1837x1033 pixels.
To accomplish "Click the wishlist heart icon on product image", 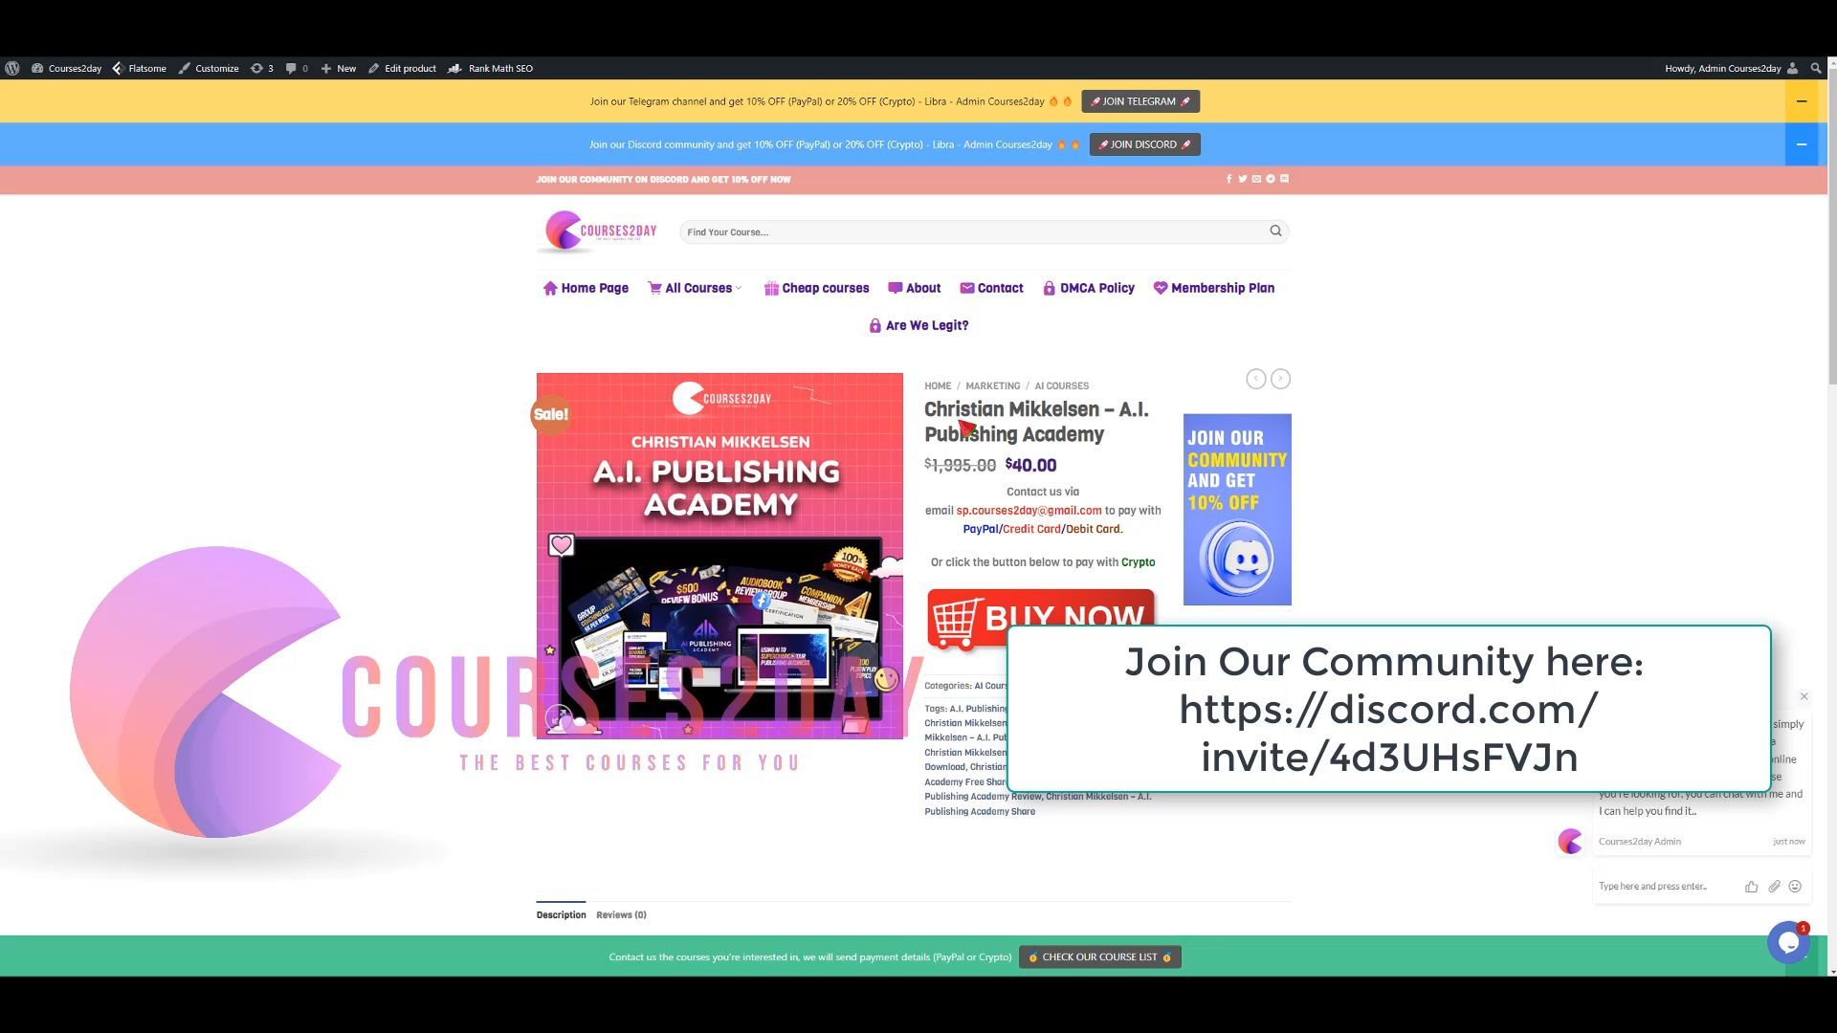I will pos(562,545).
